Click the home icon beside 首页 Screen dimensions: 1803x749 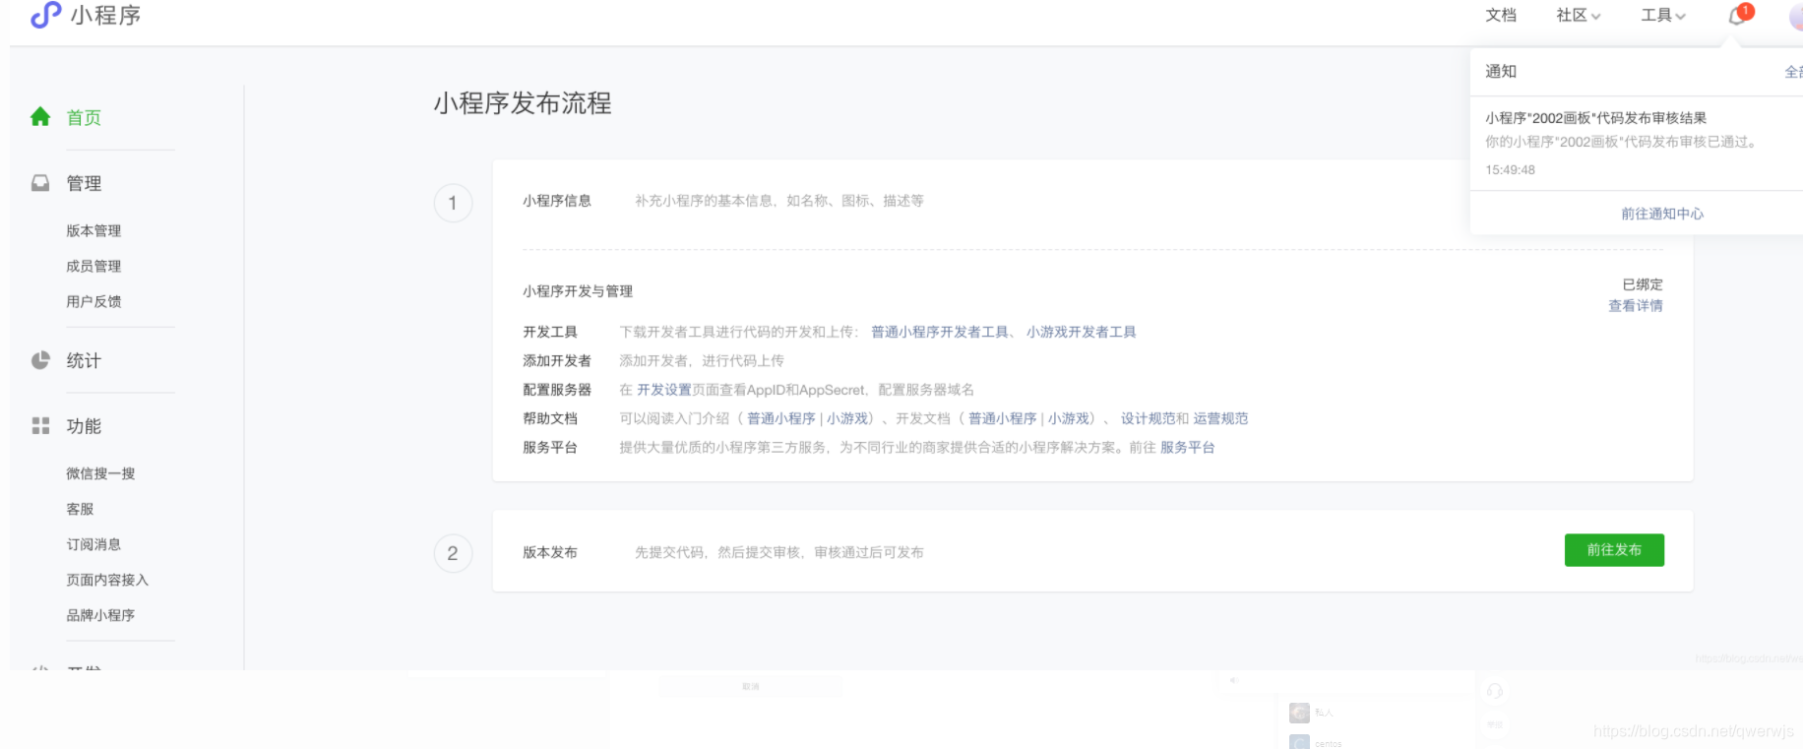tap(40, 117)
